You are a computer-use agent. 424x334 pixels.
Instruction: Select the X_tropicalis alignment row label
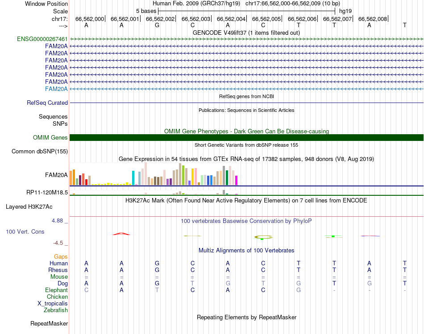click(53, 304)
